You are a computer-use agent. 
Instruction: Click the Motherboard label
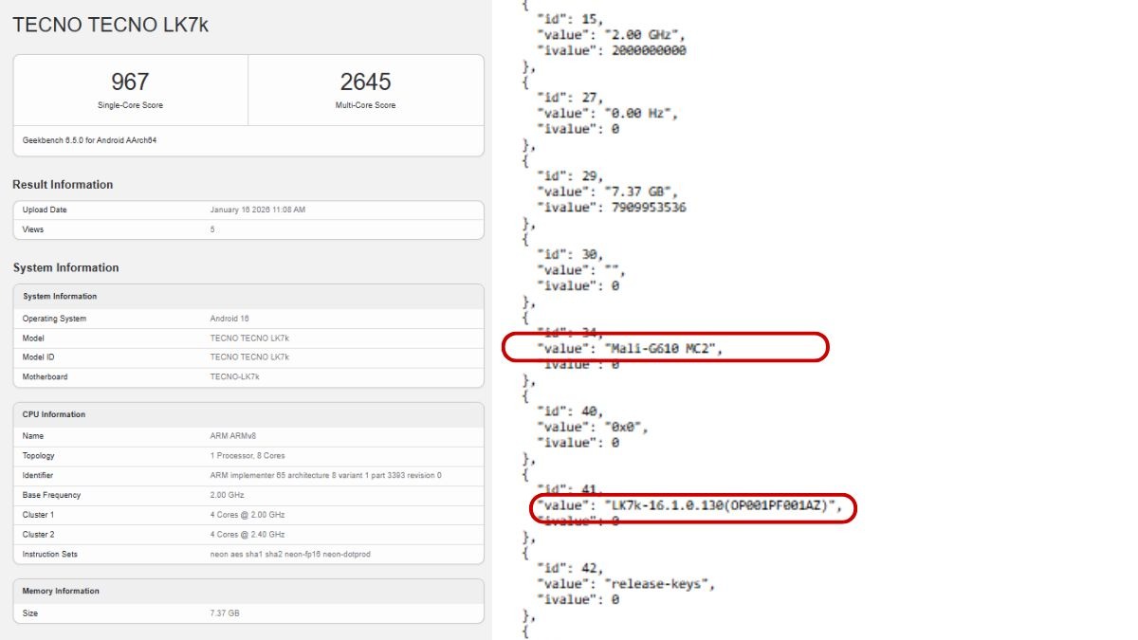point(45,376)
